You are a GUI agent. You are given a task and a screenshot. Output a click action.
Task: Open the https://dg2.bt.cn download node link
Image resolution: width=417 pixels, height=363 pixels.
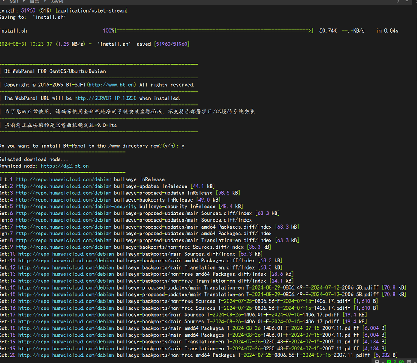click(x=65, y=166)
